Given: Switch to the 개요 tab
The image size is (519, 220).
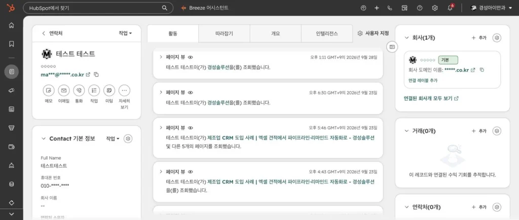Looking at the screenshot, I should 275,33.
